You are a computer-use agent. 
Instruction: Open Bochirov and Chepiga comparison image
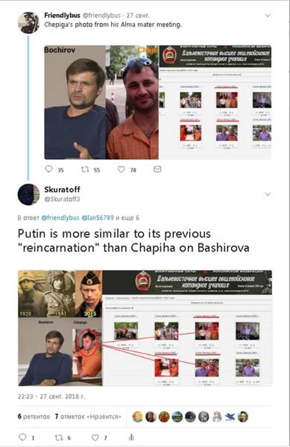coord(158,102)
